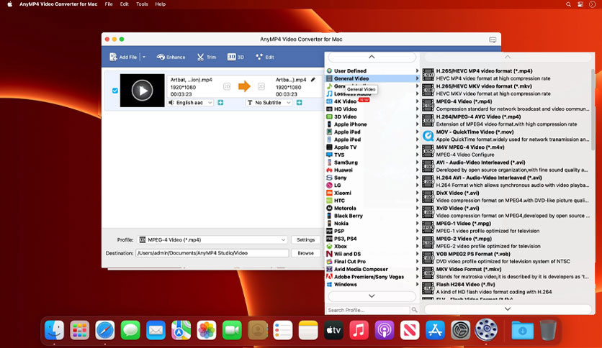Select DivX Video (*.avi) format

[x=506, y=196]
